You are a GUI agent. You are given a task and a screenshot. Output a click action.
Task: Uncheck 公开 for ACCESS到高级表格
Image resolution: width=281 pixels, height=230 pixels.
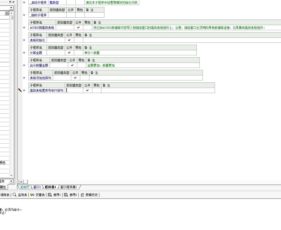tap(78, 27)
